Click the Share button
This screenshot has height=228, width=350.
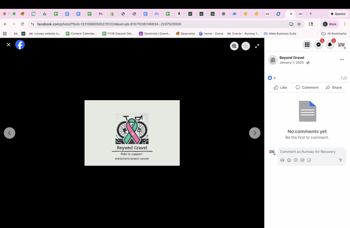click(x=334, y=88)
